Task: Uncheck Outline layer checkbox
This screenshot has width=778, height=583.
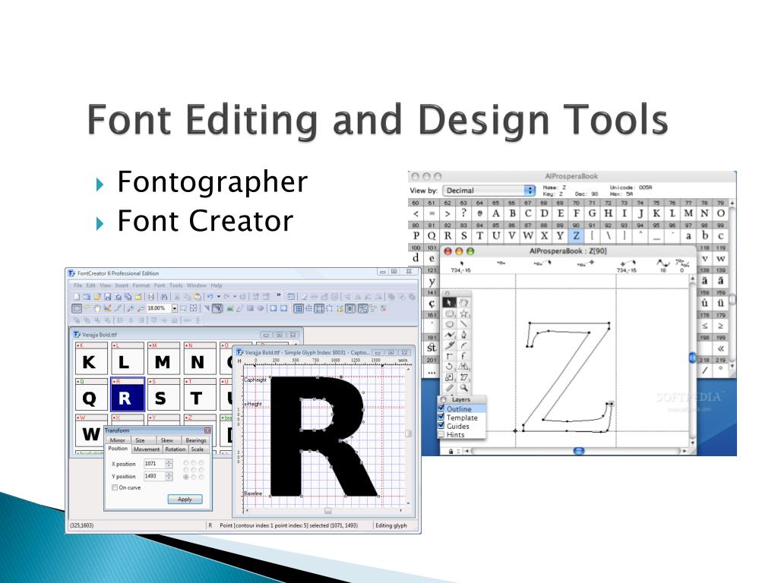Action: (441, 408)
